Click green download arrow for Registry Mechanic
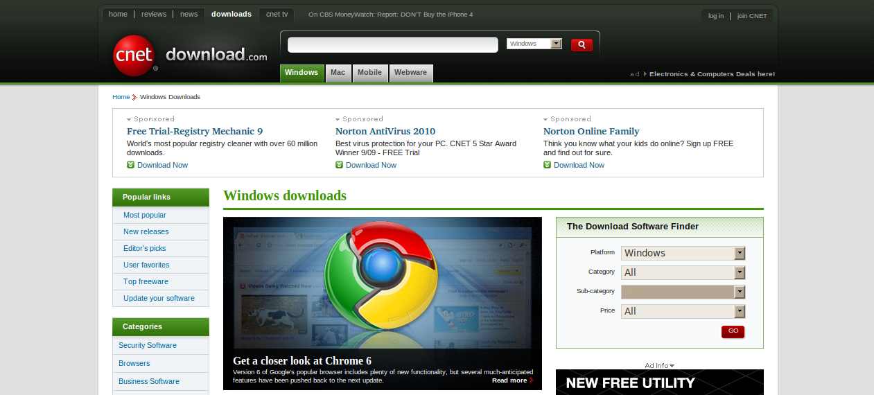Image resolution: width=874 pixels, height=395 pixels. tap(130, 165)
